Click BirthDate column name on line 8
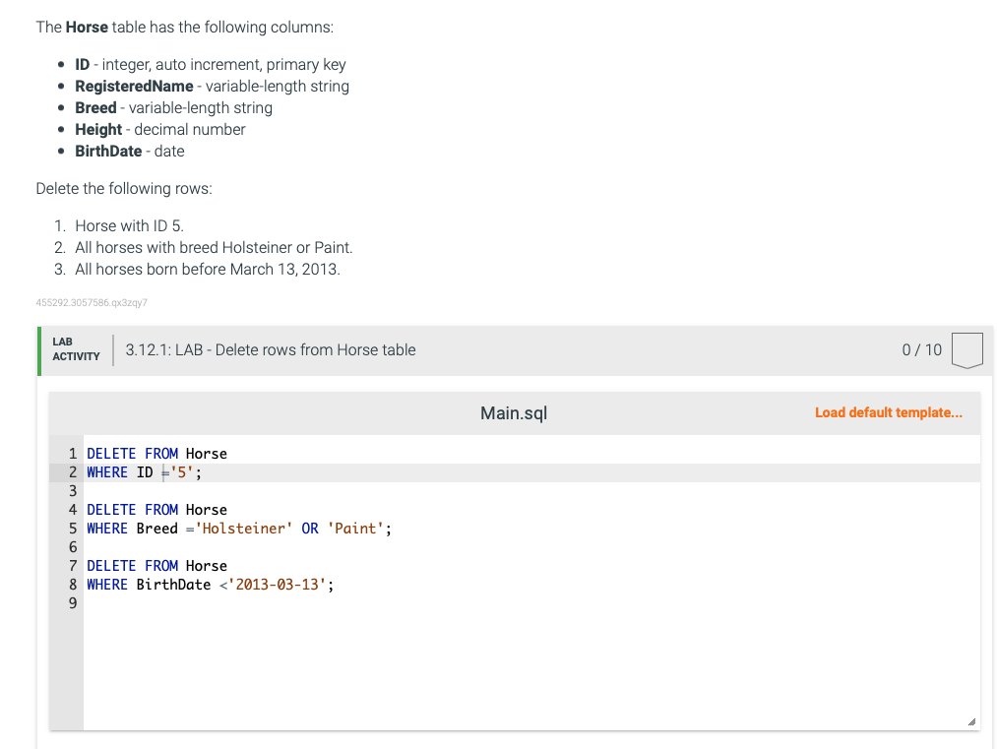 [173, 585]
